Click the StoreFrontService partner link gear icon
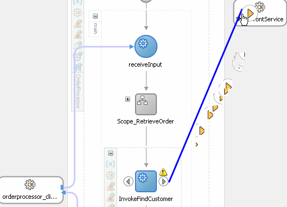 coord(260,7)
